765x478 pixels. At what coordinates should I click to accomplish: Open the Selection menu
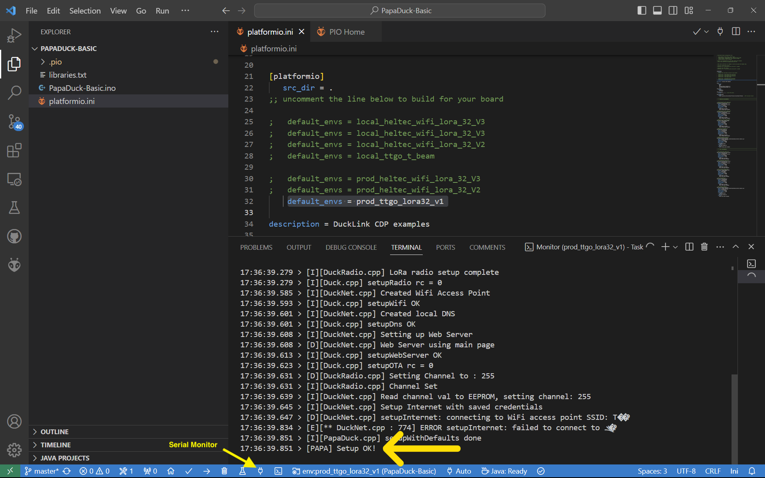coord(85,11)
